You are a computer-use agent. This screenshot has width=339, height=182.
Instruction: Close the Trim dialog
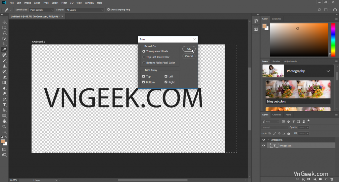[194, 39]
